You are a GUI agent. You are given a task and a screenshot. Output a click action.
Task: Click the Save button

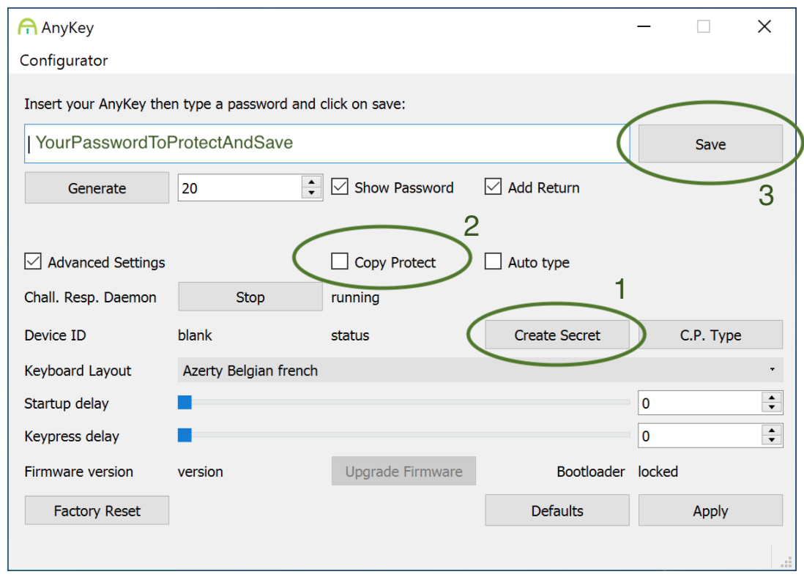click(710, 144)
